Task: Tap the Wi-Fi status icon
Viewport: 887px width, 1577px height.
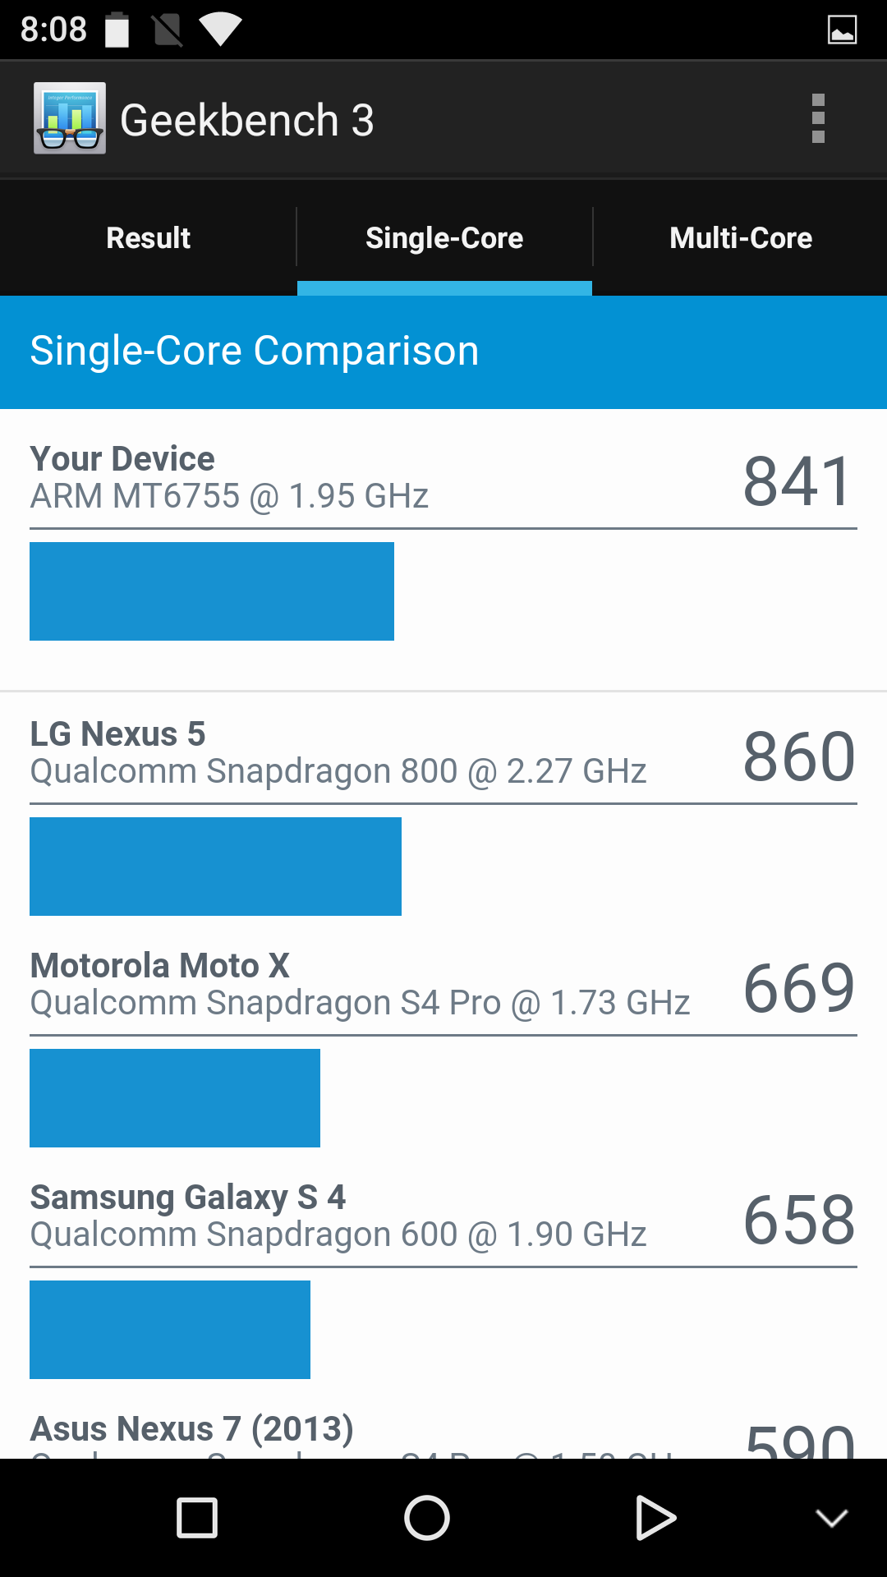Action: click(219, 30)
